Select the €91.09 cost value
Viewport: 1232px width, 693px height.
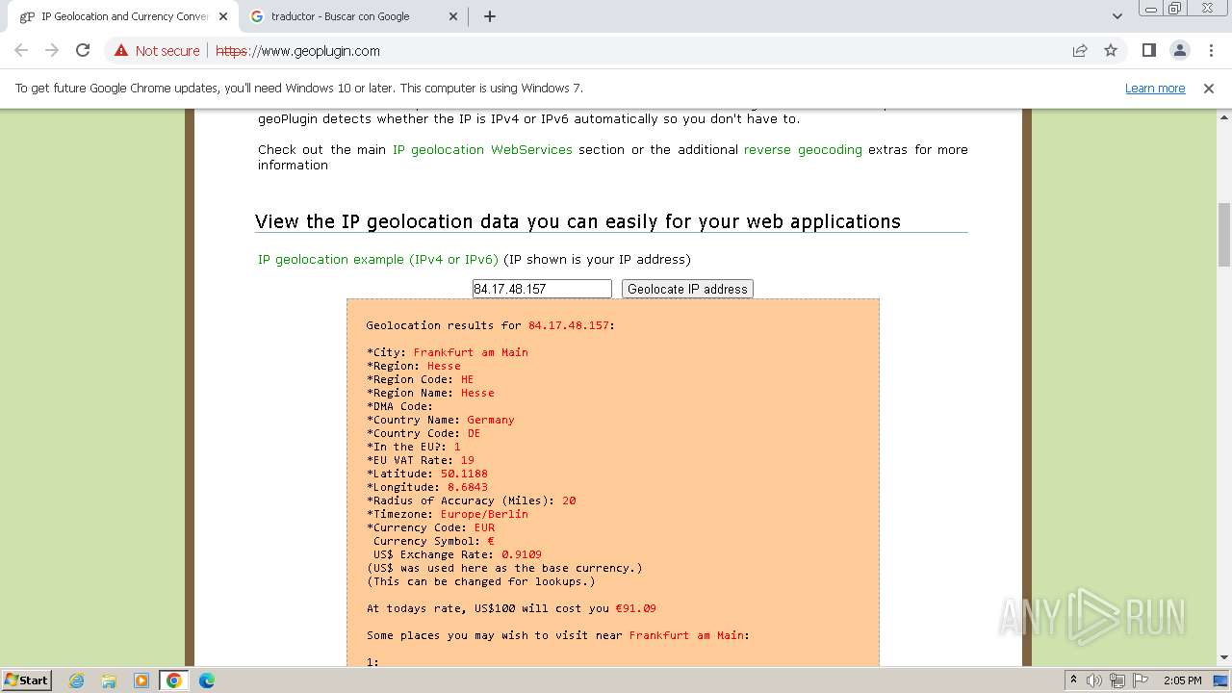coord(636,608)
